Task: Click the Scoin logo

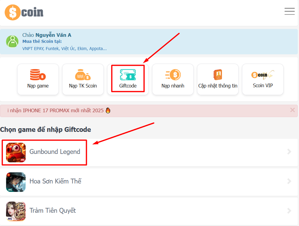Action: pos(24,12)
